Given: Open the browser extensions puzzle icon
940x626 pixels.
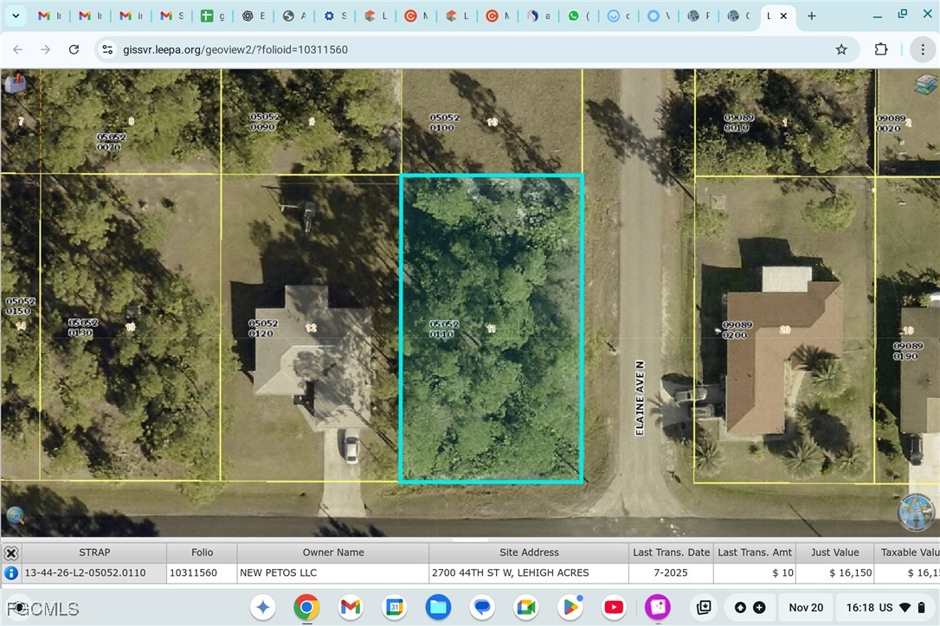Looking at the screenshot, I should 881,49.
